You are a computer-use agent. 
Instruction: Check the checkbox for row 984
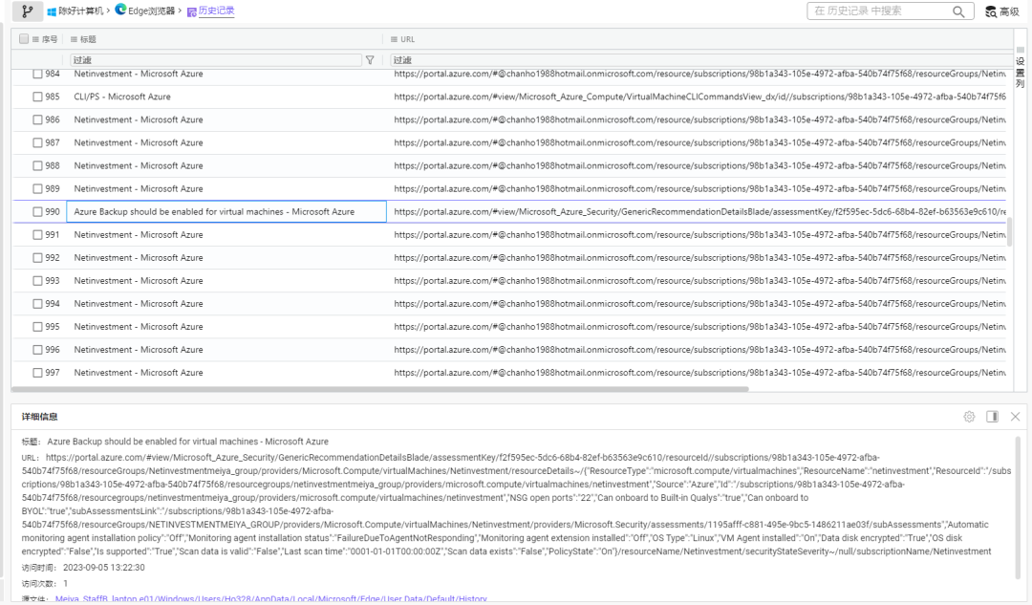[37, 74]
